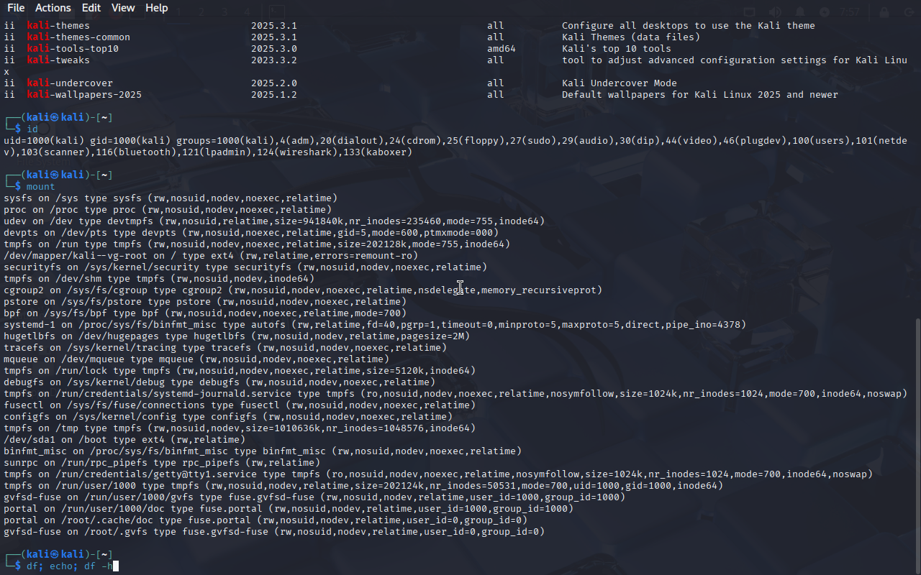This screenshot has width=921, height=575.
Task: Click the (kali㉿kali) prompt above 'mount' command
Action: (55, 175)
